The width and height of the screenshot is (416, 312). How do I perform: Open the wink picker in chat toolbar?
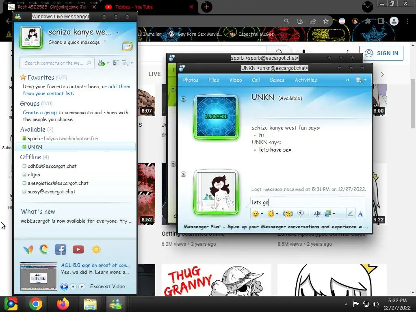(x=271, y=214)
